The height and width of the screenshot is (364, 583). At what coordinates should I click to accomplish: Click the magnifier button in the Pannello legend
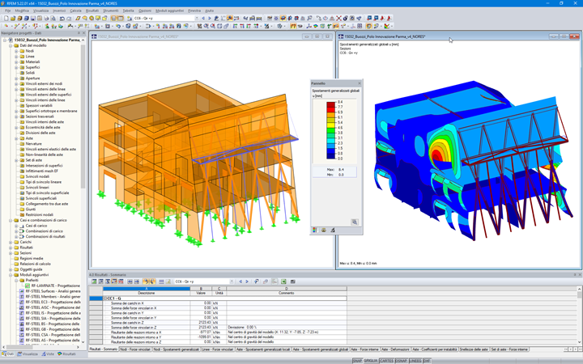point(355,222)
